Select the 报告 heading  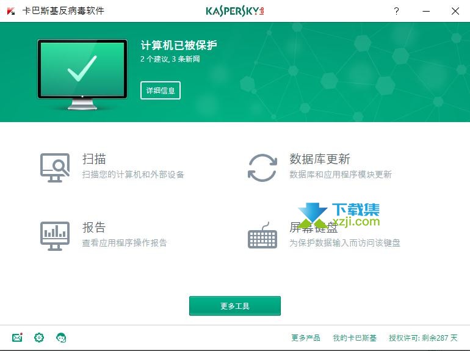(x=94, y=227)
